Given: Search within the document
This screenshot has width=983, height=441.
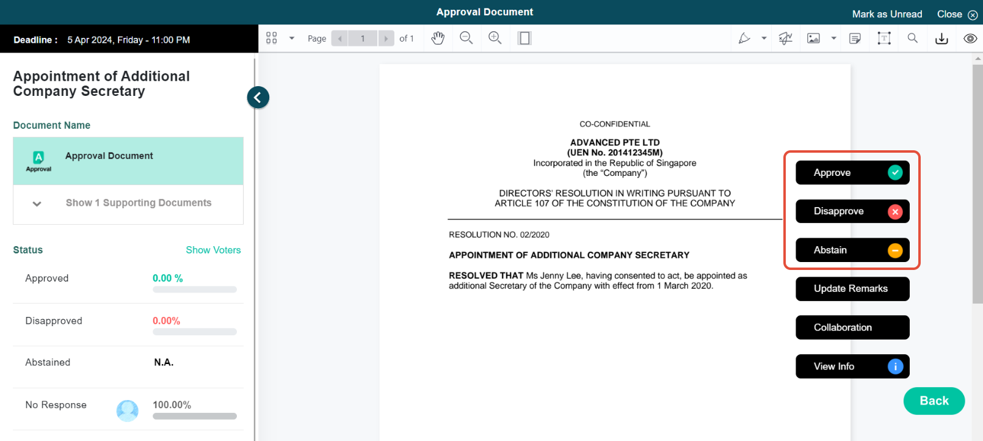Looking at the screenshot, I should coord(913,38).
